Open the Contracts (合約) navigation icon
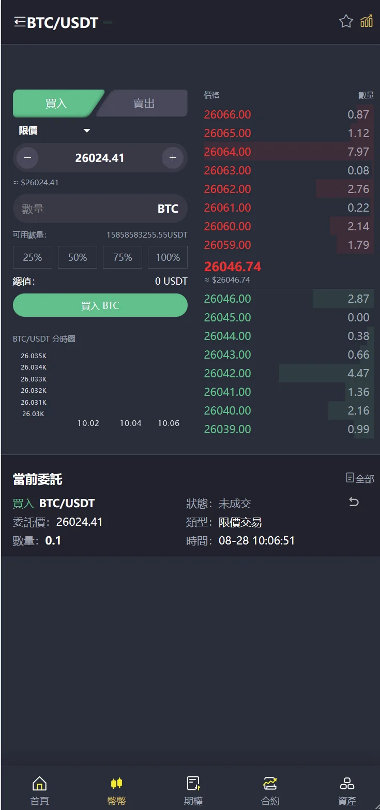Viewport: 380px width, 810px height. tap(270, 784)
